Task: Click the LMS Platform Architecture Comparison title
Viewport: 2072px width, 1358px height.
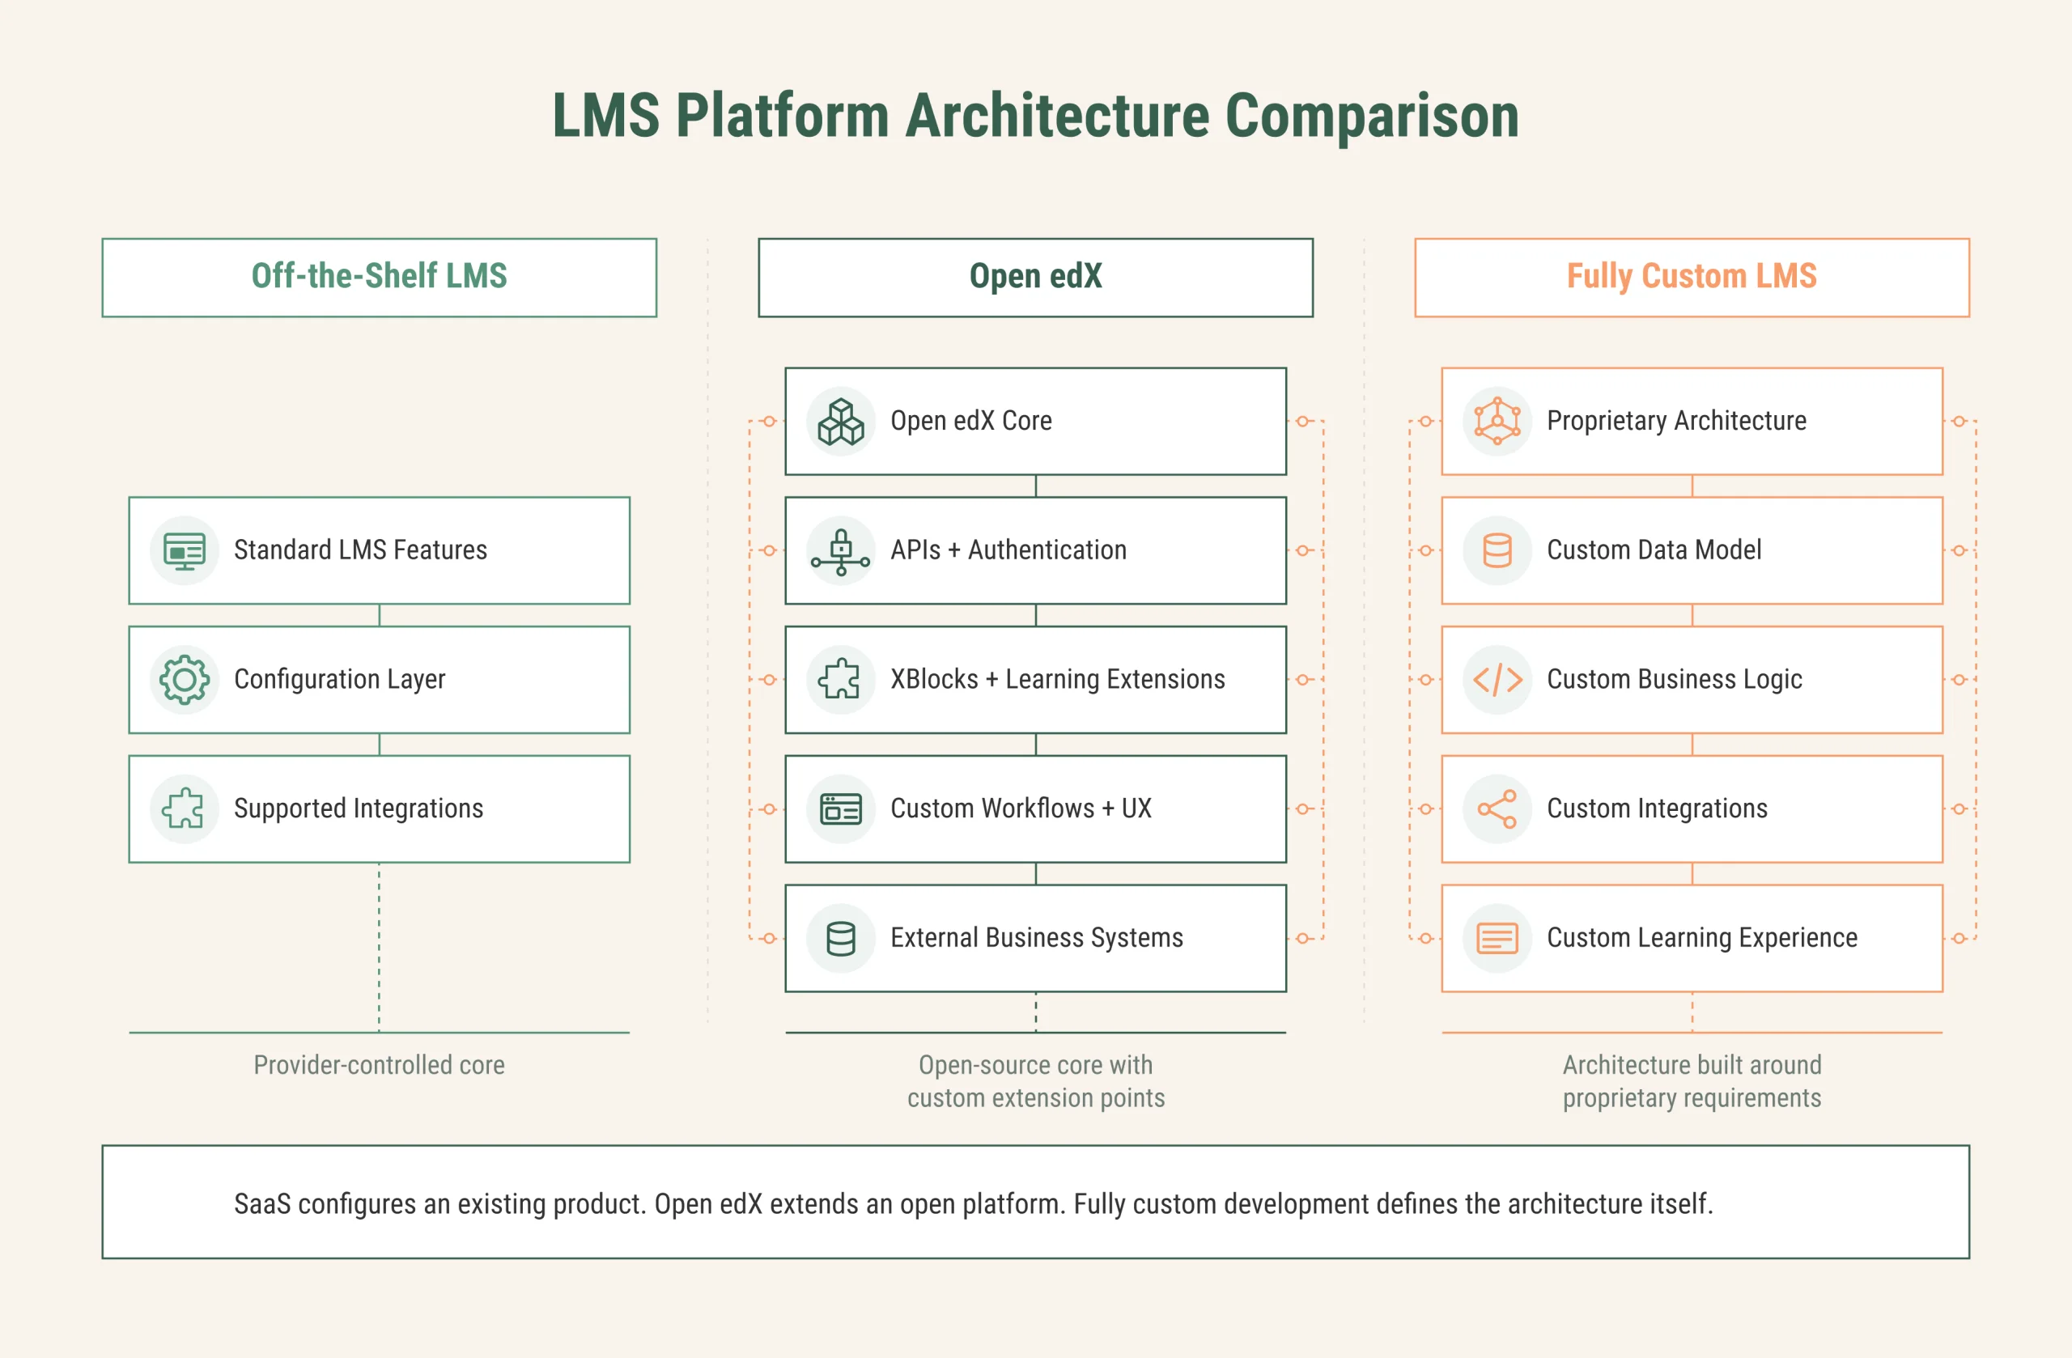Action: click(x=1036, y=116)
